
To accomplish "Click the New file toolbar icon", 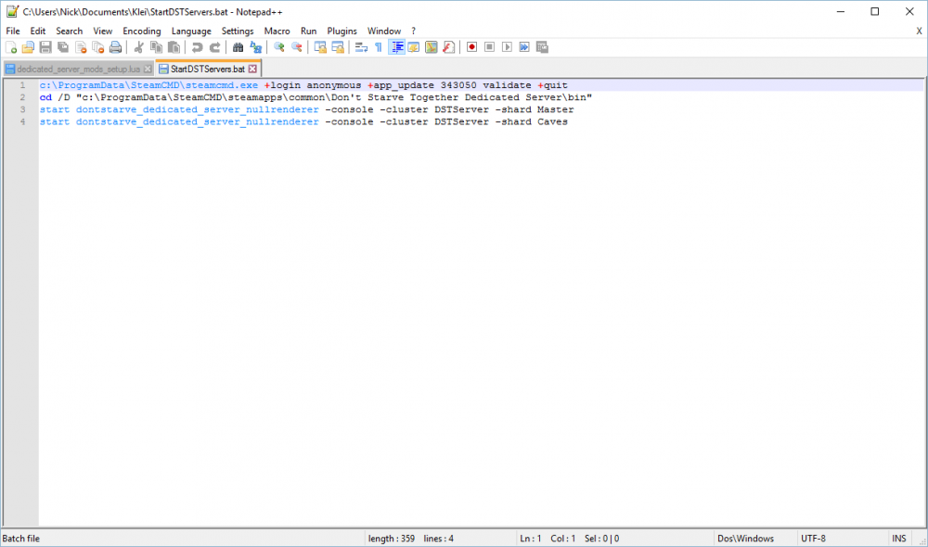I will click(x=11, y=47).
